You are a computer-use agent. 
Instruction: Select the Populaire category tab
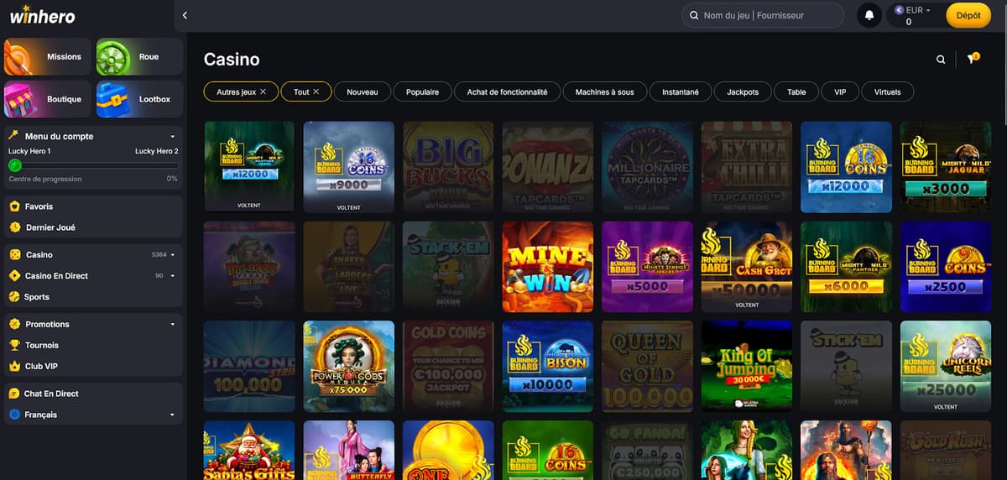422,91
